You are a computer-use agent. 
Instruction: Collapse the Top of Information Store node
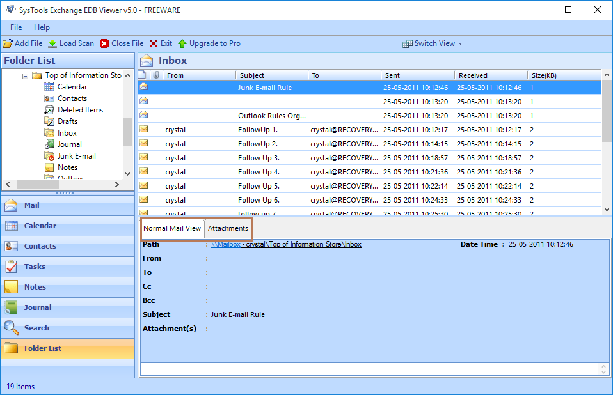(x=25, y=76)
